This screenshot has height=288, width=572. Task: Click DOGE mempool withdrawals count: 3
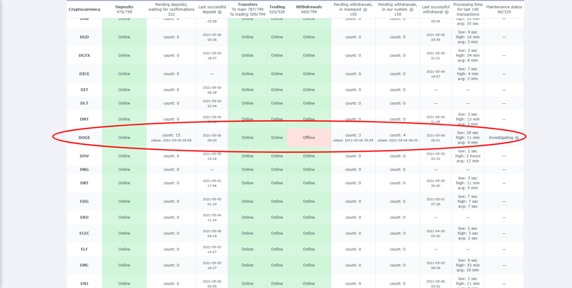click(353, 135)
